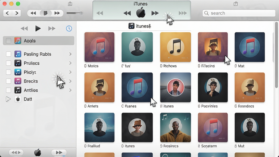Click the ituness heading icon above the grid

coord(131,26)
